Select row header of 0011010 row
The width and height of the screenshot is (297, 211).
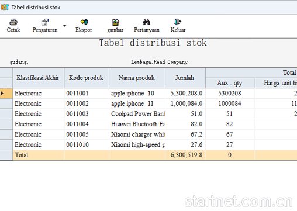(x=6, y=145)
